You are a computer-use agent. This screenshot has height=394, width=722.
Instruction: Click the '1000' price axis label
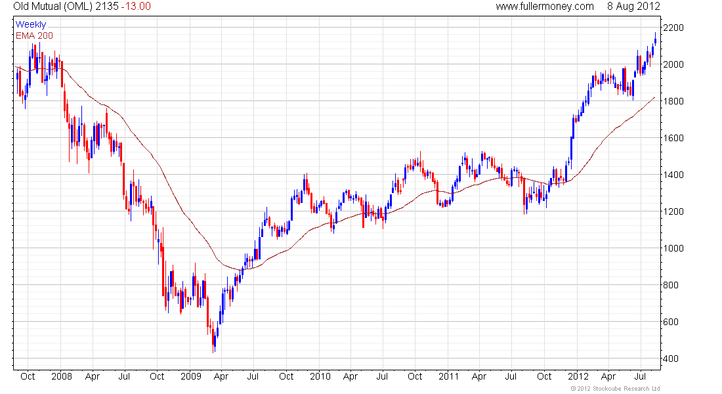click(x=673, y=248)
